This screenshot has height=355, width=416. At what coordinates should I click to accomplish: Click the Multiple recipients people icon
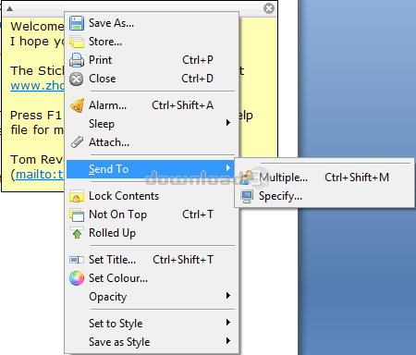pos(247,177)
